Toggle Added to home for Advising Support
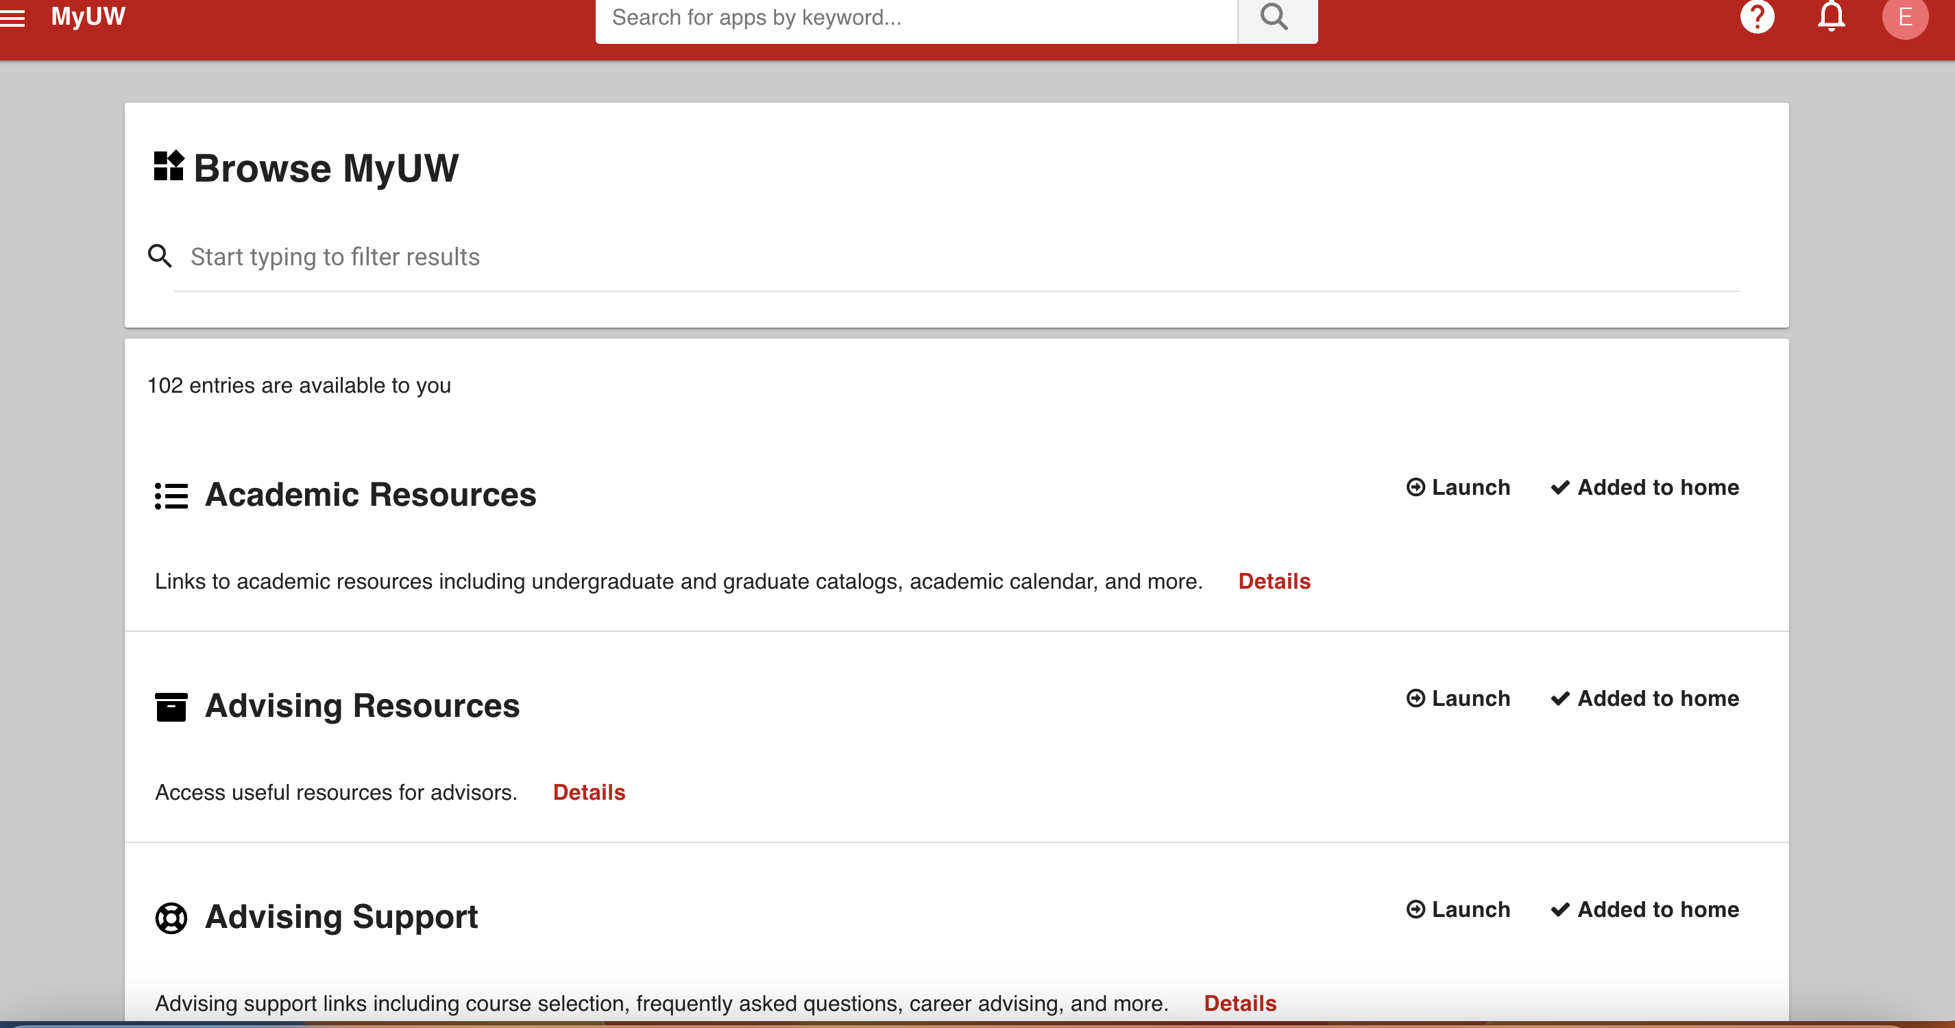The width and height of the screenshot is (1955, 1028). point(1644,909)
